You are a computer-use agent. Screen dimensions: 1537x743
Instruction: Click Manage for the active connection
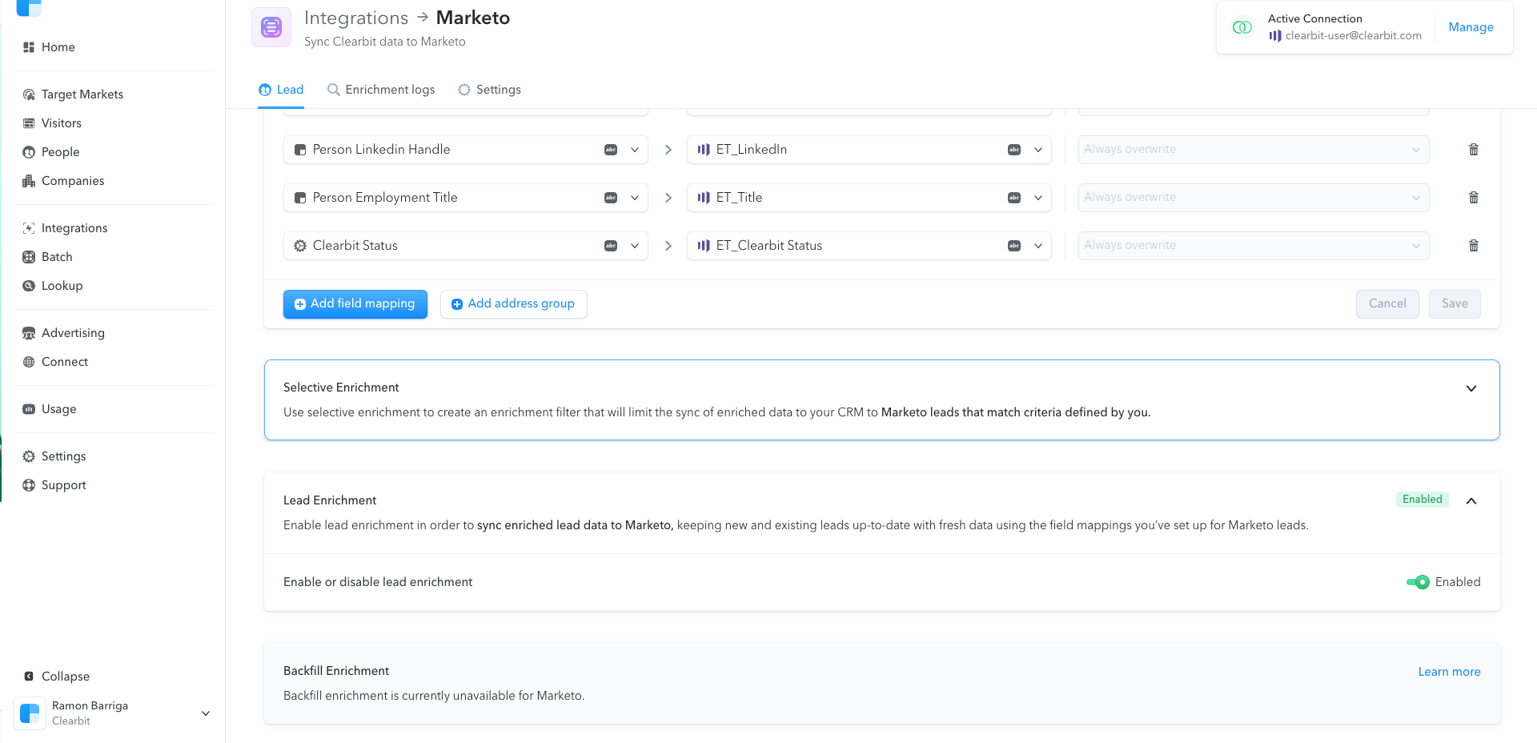tap(1471, 27)
